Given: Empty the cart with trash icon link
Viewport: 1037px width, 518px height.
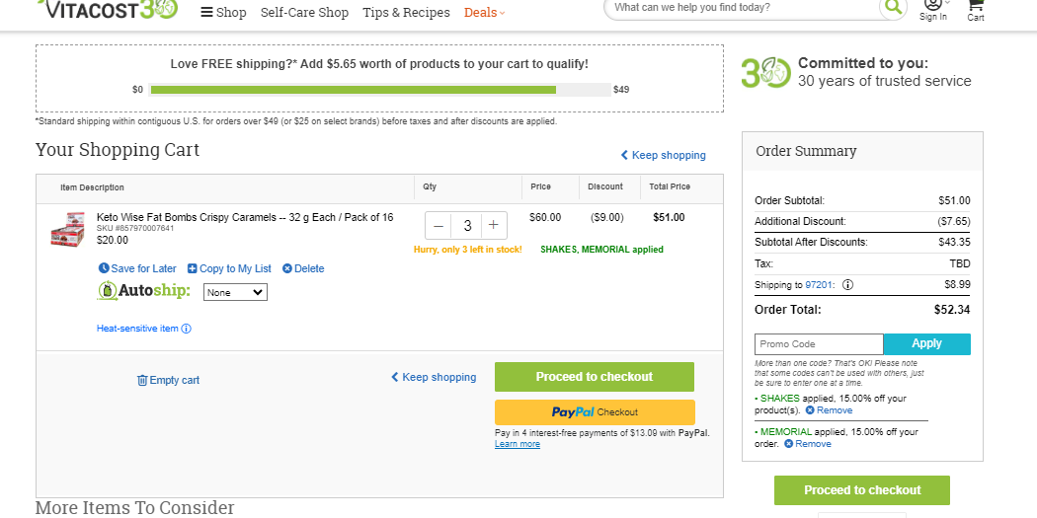Looking at the screenshot, I should pyautogui.click(x=168, y=381).
